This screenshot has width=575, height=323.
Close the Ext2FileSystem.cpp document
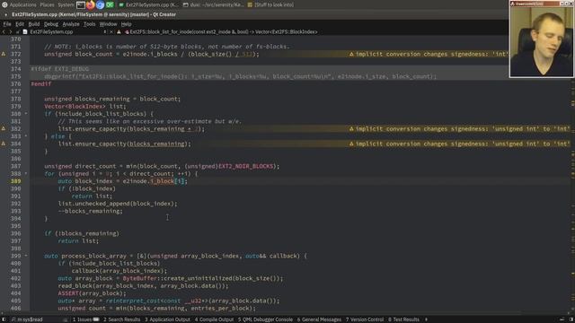tap(111, 32)
